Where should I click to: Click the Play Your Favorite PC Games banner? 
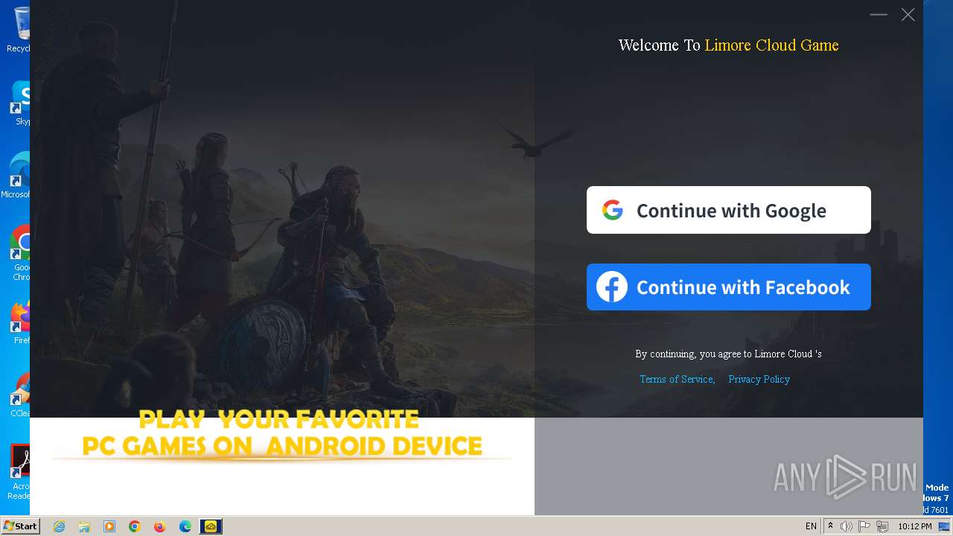click(x=282, y=435)
